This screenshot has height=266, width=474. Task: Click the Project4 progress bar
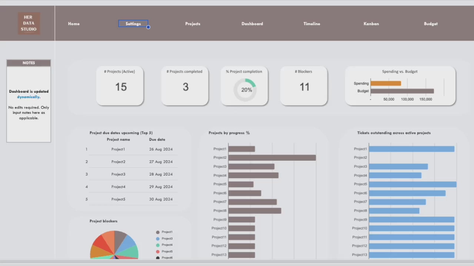pyautogui.click(x=253, y=175)
